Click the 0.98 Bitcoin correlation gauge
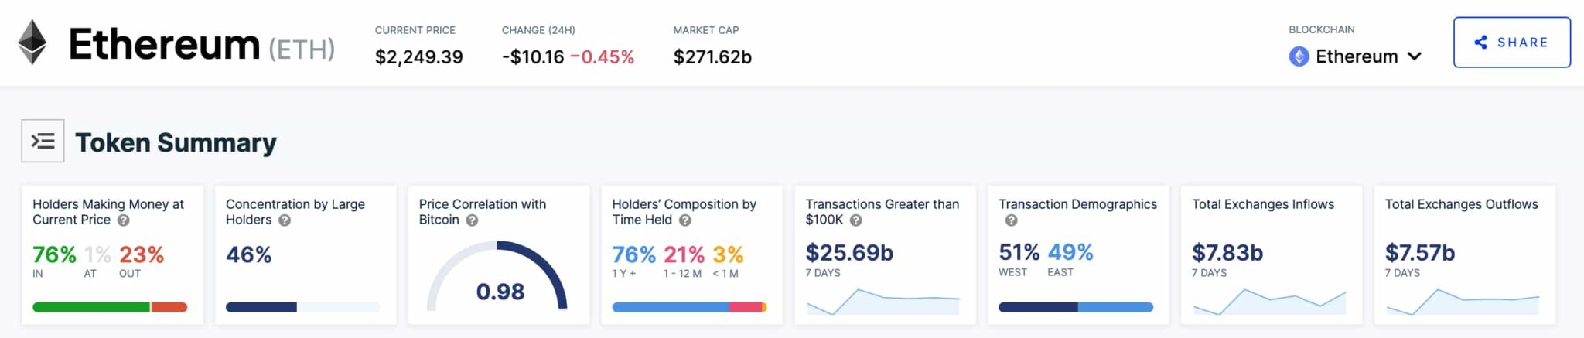 click(x=499, y=280)
